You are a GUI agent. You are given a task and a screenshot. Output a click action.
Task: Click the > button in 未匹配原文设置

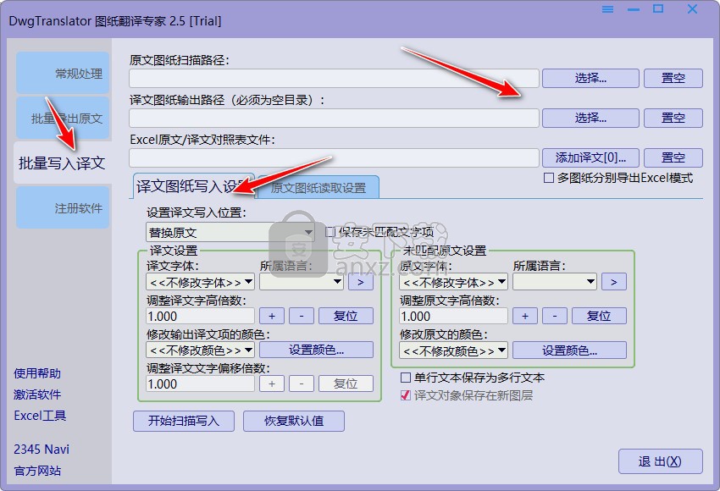tap(614, 282)
